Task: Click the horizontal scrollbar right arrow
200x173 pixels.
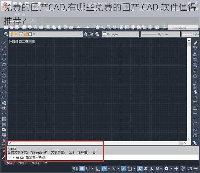Action: pyautogui.click(x=185, y=143)
